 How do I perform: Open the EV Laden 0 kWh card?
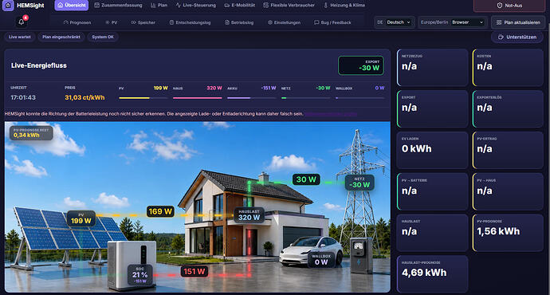(433, 150)
